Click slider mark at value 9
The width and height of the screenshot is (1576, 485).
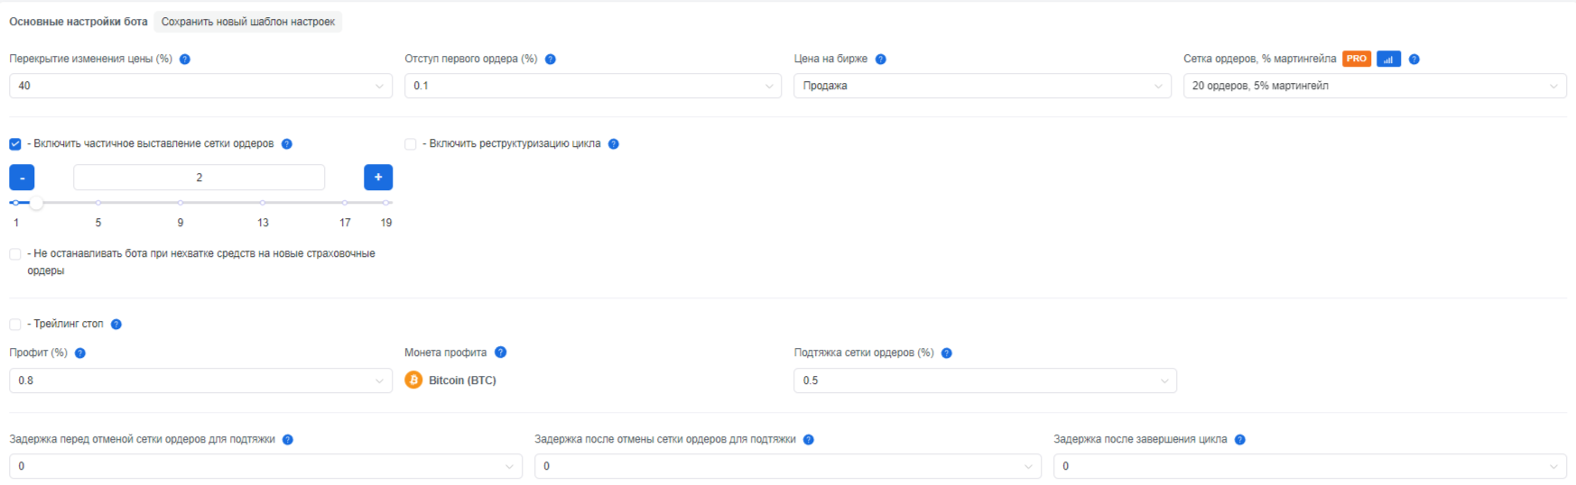coord(181,203)
